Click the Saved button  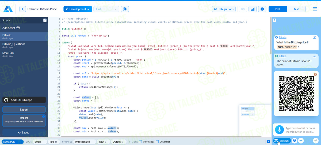coord(24,133)
